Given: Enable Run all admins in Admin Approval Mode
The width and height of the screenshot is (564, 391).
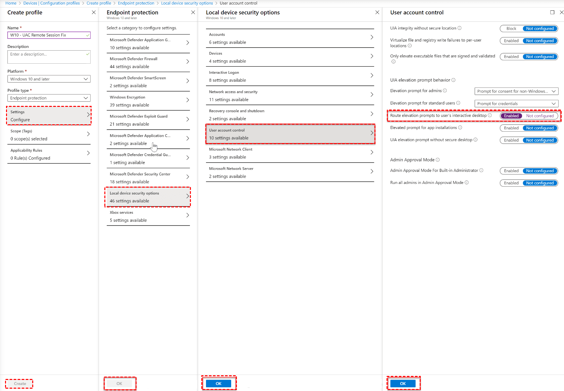Looking at the screenshot, I should (511, 183).
